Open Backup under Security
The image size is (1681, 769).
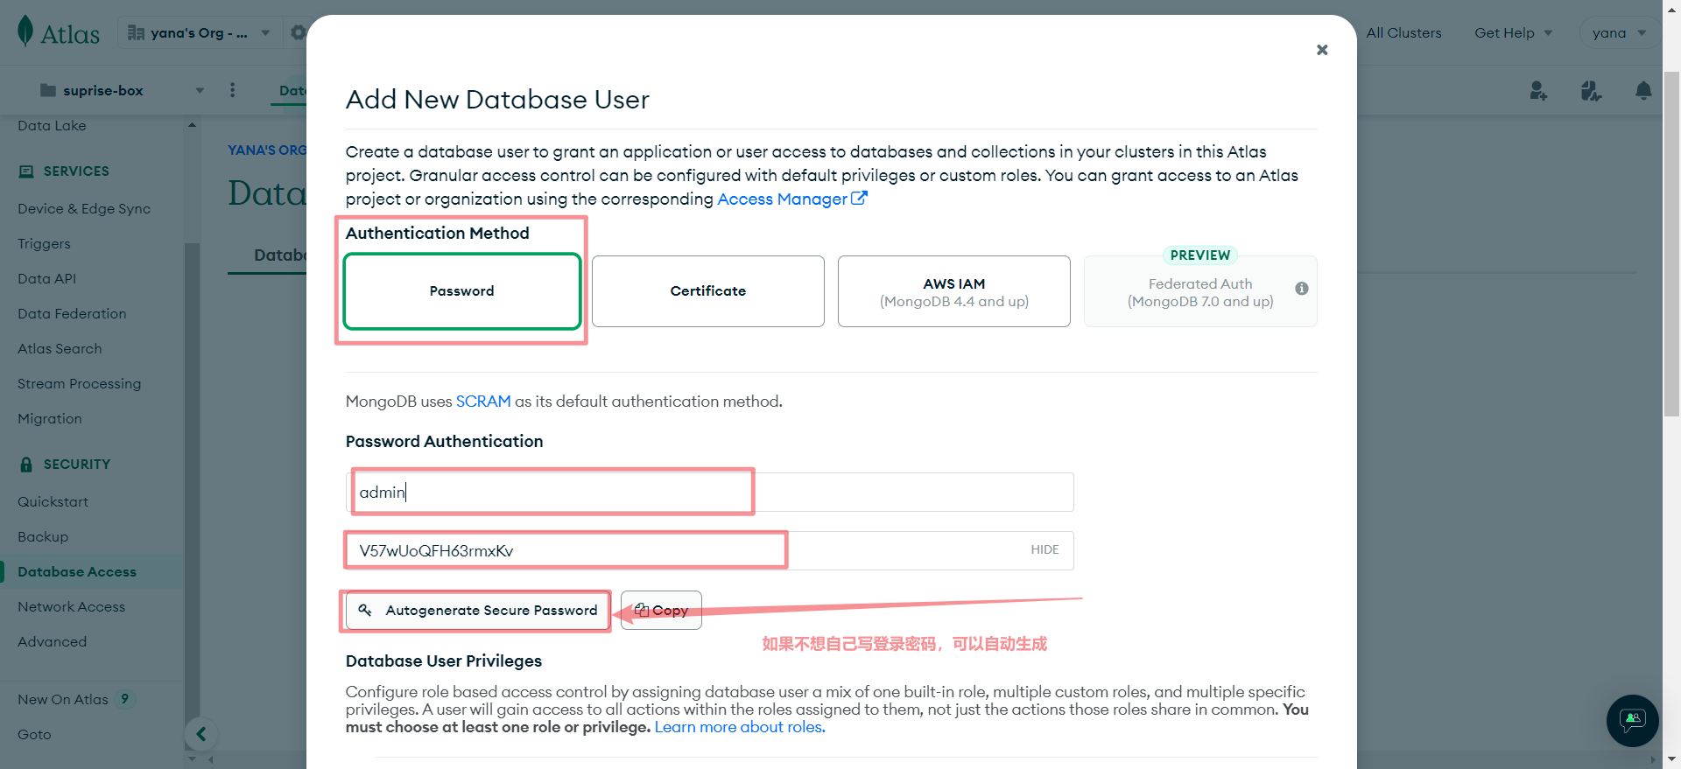(x=43, y=537)
